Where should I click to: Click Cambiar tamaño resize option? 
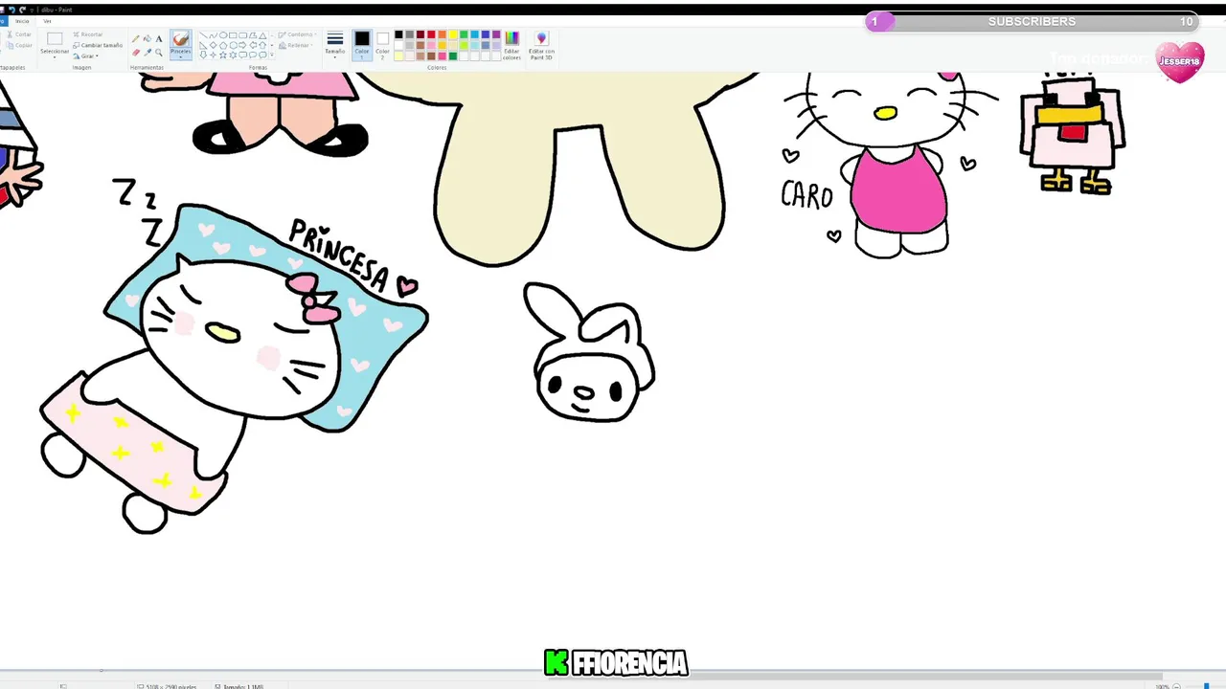(x=98, y=45)
